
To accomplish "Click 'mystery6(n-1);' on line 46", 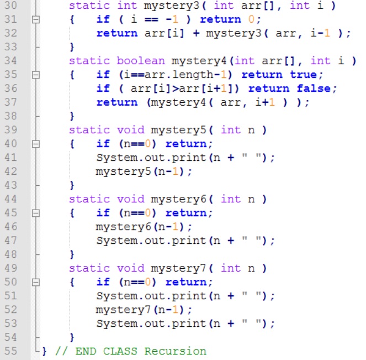I will pos(144,227).
